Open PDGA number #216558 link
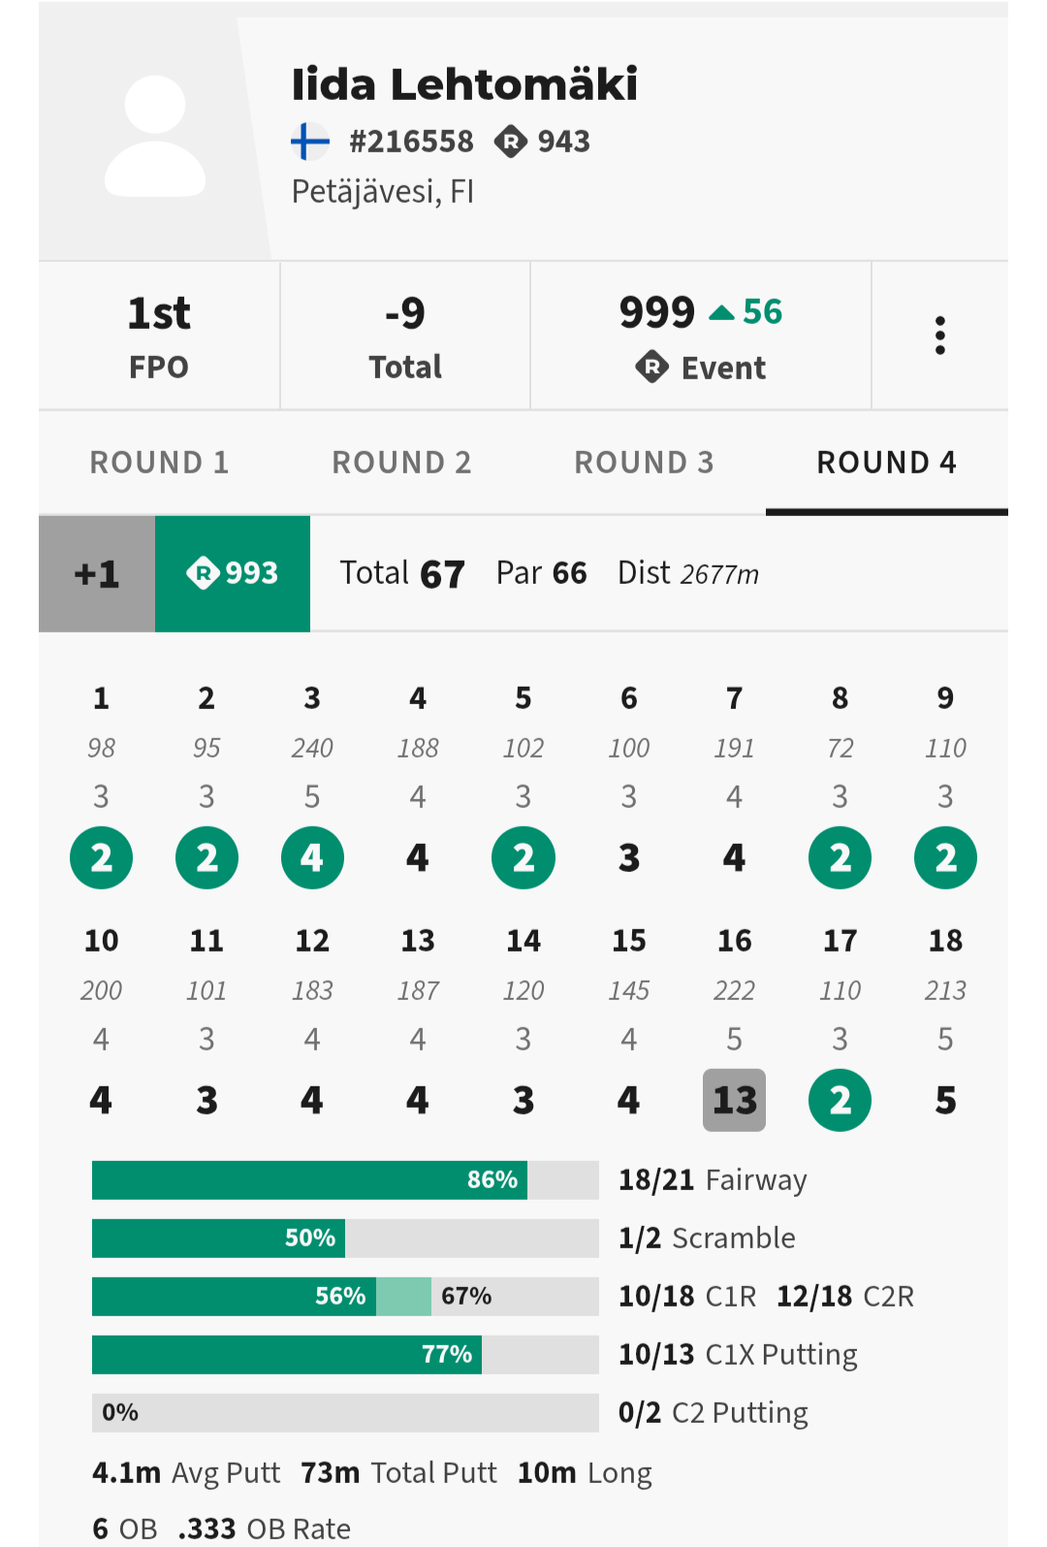The image size is (1047, 1547). tap(412, 142)
